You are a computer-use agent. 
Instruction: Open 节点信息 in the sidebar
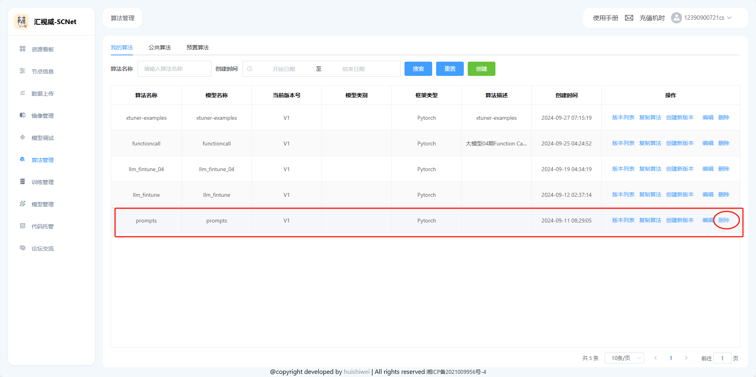[43, 72]
